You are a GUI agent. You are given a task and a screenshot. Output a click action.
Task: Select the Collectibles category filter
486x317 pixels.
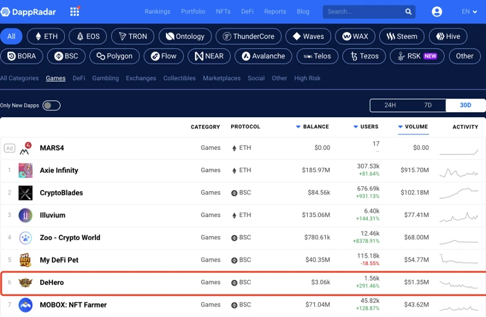(179, 78)
